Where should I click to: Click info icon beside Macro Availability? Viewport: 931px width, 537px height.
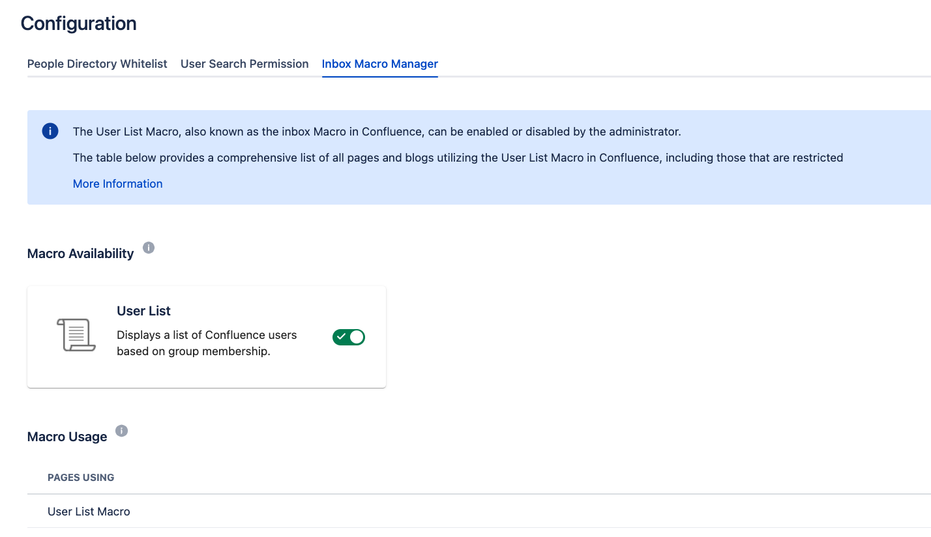tap(149, 248)
